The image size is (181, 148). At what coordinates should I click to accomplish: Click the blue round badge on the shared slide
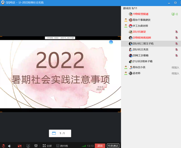(111, 42)
